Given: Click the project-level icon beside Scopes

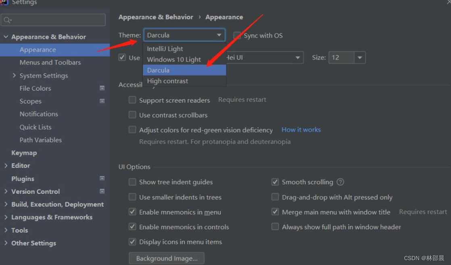Looking at the screenshot, I should (x=102, y=101).
